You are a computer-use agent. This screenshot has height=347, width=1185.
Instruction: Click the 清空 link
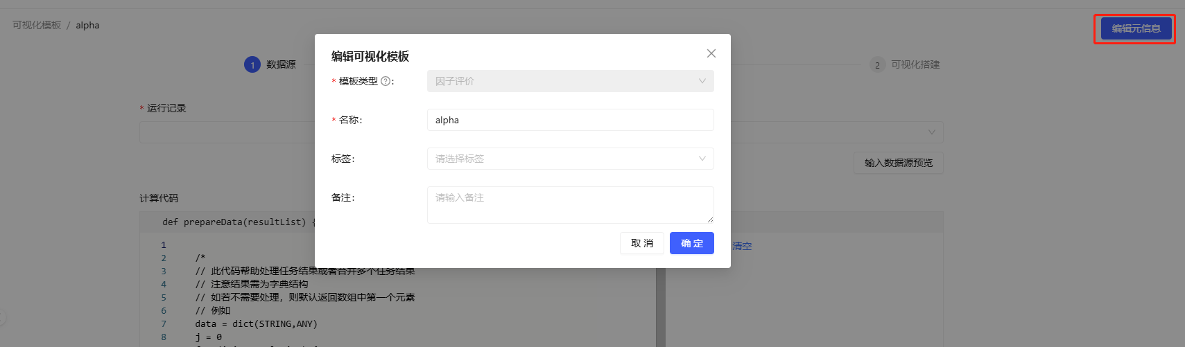(x=742, y=246)
